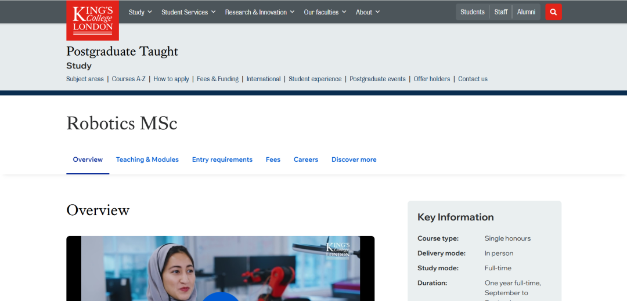Browse Courses A-Z link

coord(129,79)
